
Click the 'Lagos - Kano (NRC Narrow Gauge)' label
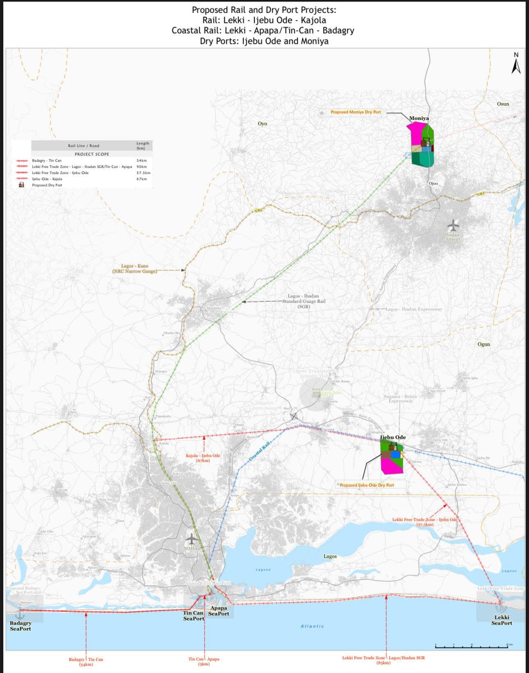(x=135, y=269)
